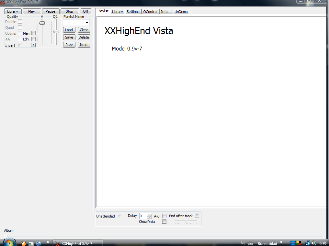
Task: Click the volume speaker tray icon
Action: click(x=314, y=243)
